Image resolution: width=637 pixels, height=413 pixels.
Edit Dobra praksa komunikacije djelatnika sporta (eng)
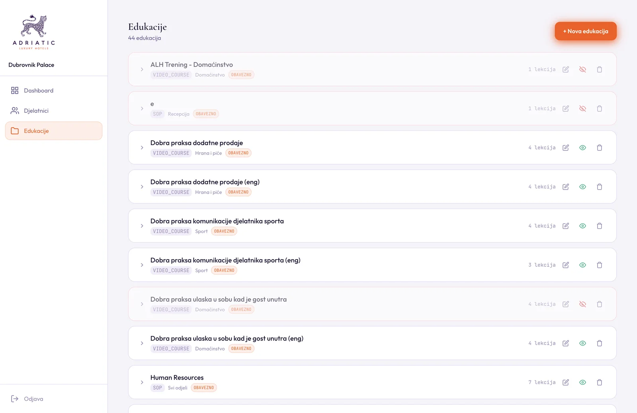pos(566,265)
